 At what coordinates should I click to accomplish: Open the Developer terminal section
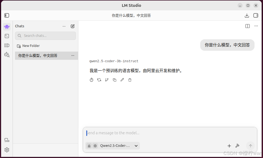pyautogui.click(x=7, y=36)
